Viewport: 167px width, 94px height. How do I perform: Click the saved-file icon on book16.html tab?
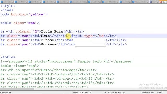[30, 2]
